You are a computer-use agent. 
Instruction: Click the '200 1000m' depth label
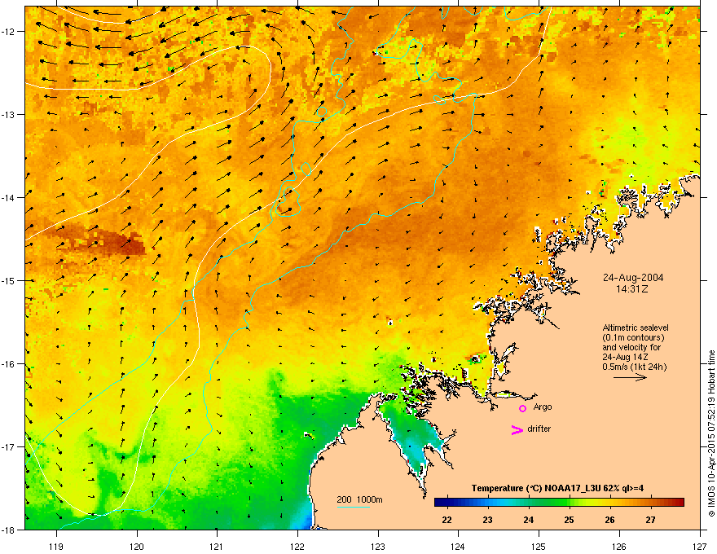coord(359,499)
